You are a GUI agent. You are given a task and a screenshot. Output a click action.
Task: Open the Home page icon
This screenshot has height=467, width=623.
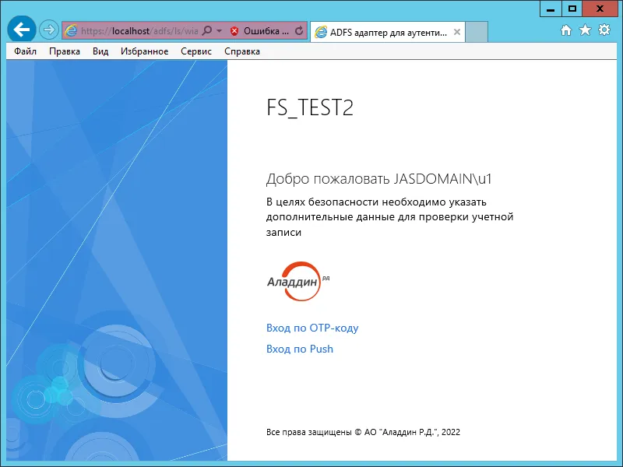[566, 30]
